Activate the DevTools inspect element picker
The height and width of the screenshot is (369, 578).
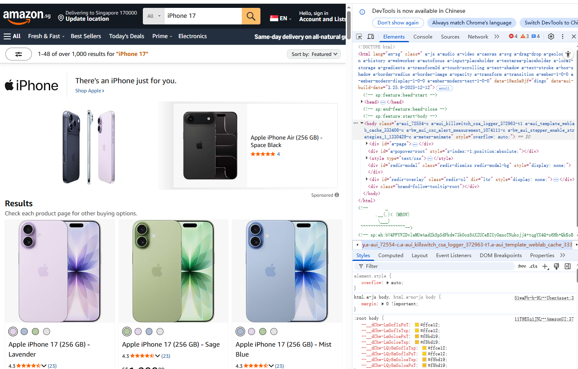(x=359, y=36)
